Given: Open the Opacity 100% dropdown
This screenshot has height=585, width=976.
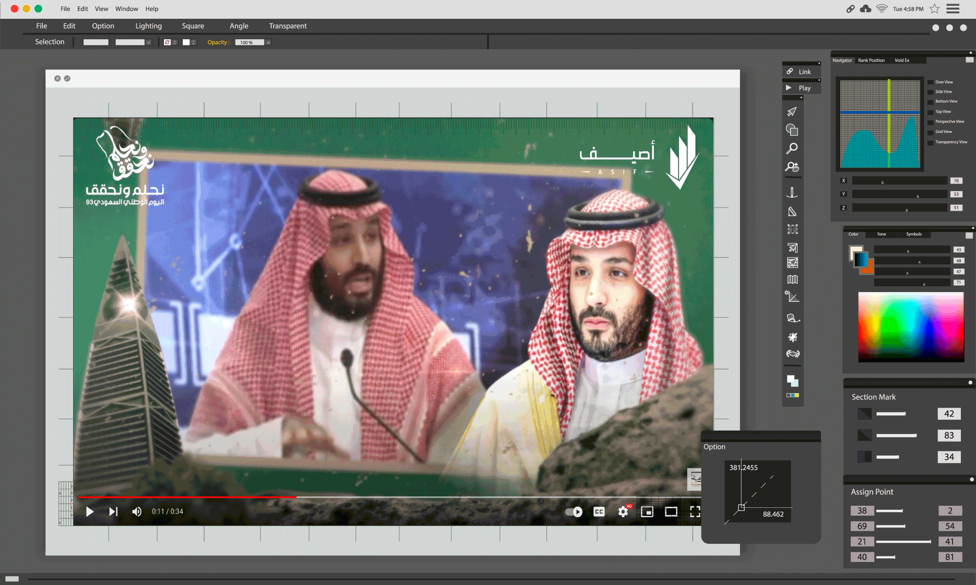Looking at the screenshot, I should tap(268, 42).
